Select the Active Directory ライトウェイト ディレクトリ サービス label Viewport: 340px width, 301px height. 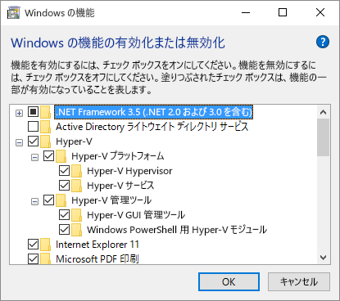click(152, 127)
